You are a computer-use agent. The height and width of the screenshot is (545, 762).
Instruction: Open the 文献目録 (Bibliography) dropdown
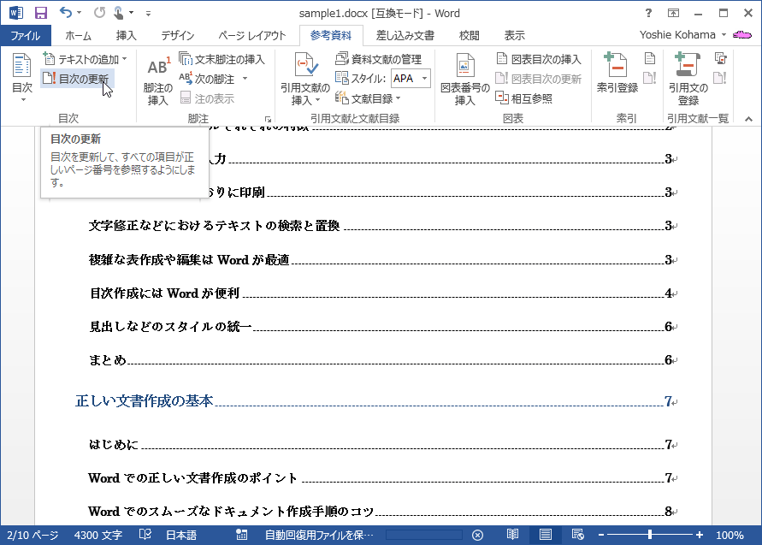click(x=368, y=98)
